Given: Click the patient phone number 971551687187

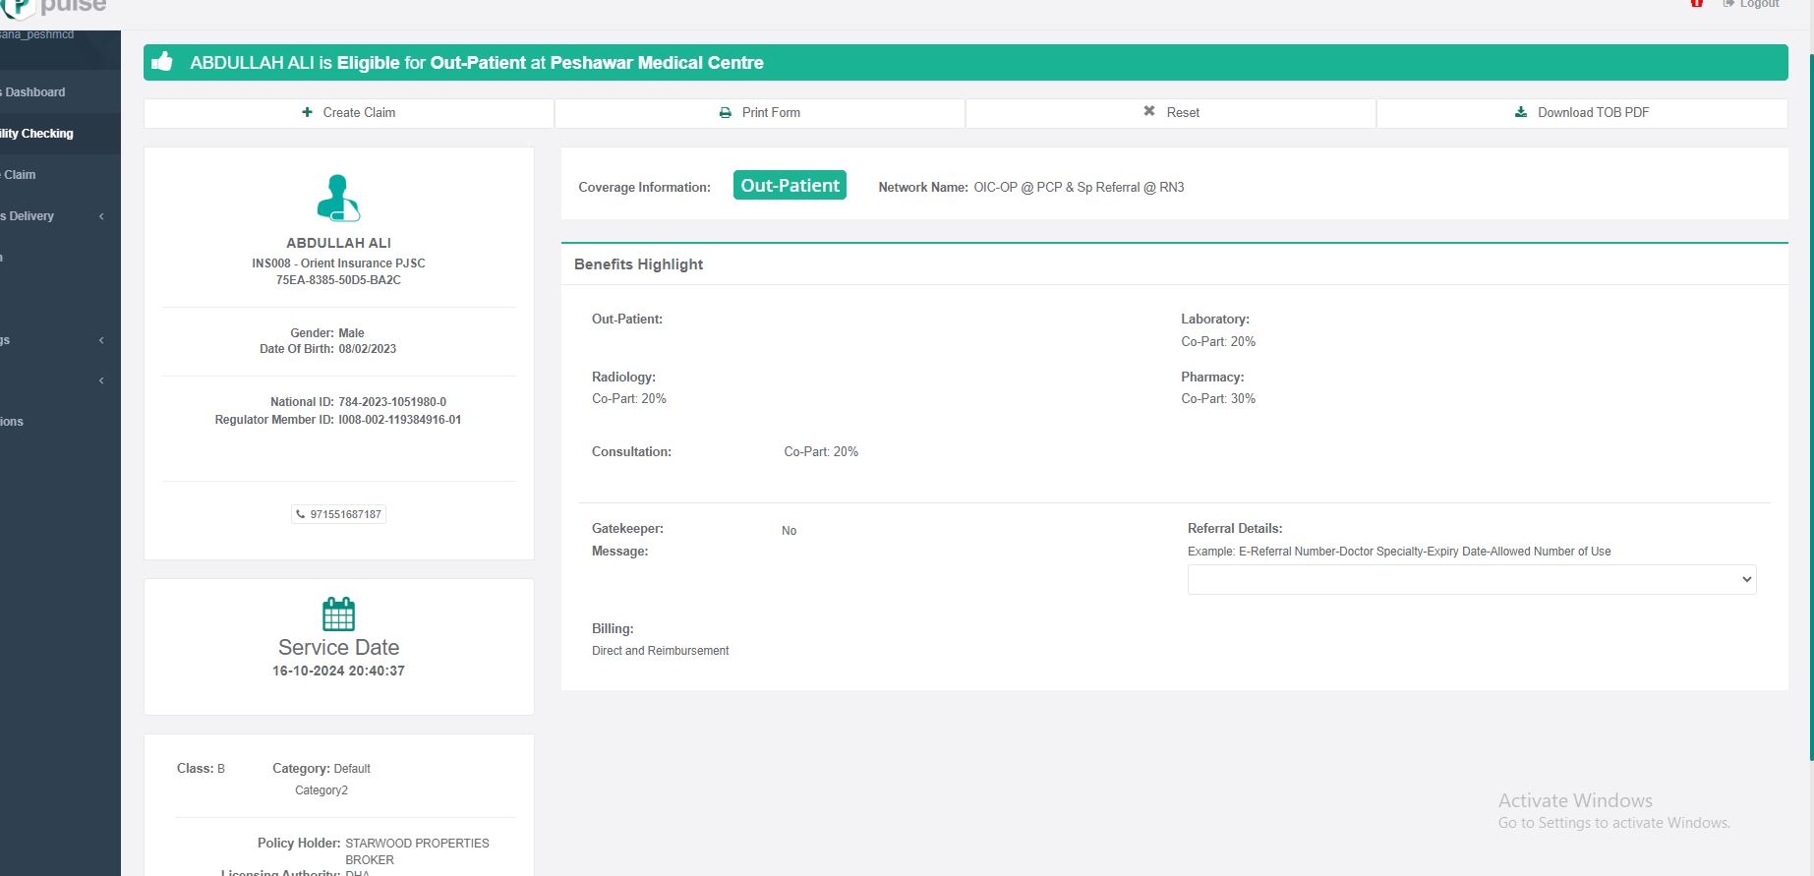Looking at the screenshot, I should (x=339, y=514).
